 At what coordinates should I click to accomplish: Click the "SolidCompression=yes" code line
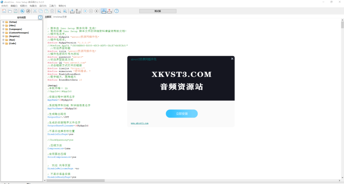[x=62, y=157]
